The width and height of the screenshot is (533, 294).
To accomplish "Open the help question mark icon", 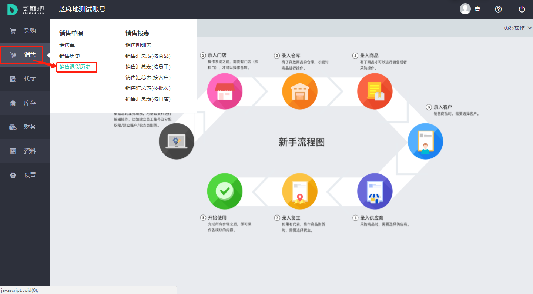I will [499, 9].
